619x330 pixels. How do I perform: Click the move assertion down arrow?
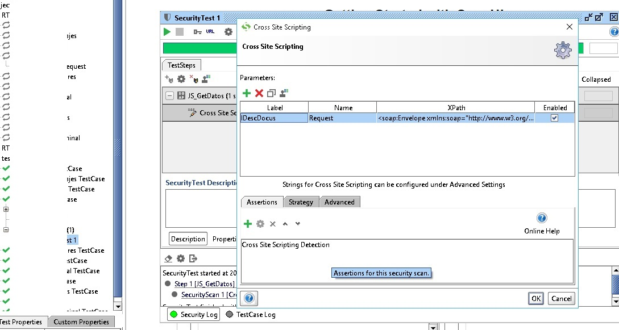coord(298,224)
